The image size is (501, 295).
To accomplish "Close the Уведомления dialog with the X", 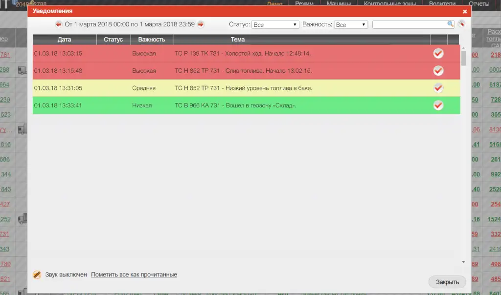I will click(x=465, y=11).
